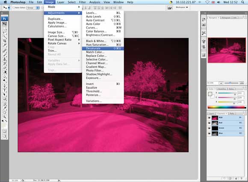248x182 pixels.
Task: Select the Crop tool in toolbox
Action: pos(5,41)
